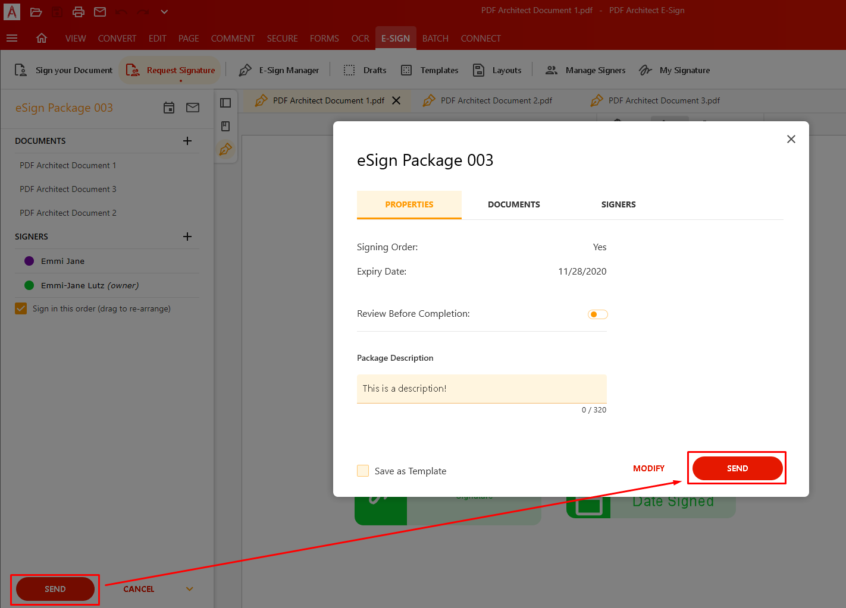The image size is (846, 608).
Task: Click the email envelope icon in title bar
Action: [x=100, y=12]
